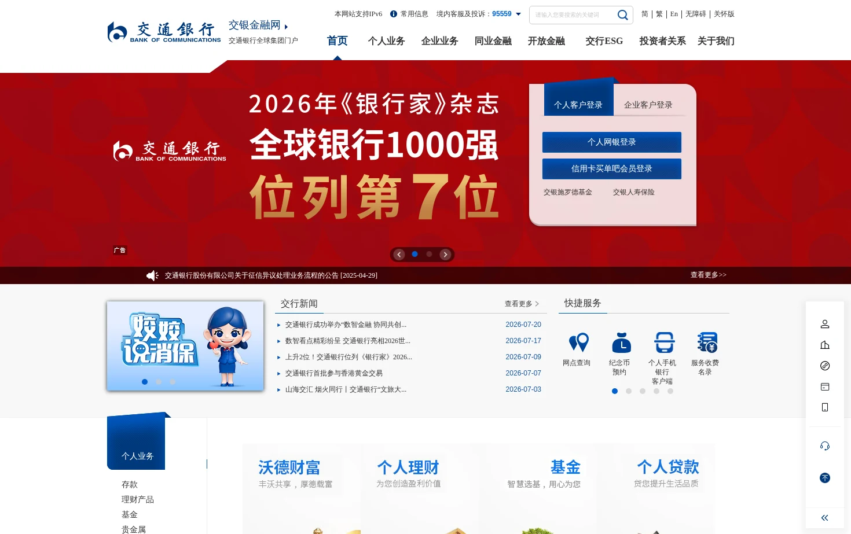Image resolution: width=851 pixels, height=534 pixels.
Task: Open news 交通银行首批参与香港黄金交易
Action: coord(334,373)
